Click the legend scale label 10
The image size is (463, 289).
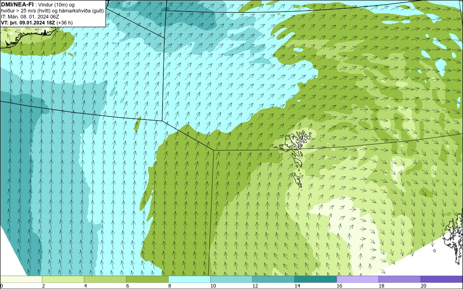213,286
